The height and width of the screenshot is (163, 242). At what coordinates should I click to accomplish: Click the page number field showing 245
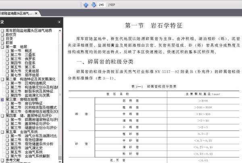coord(102,5)
